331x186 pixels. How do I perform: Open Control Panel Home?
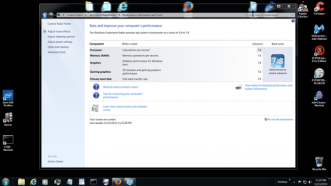coord(59,24)
